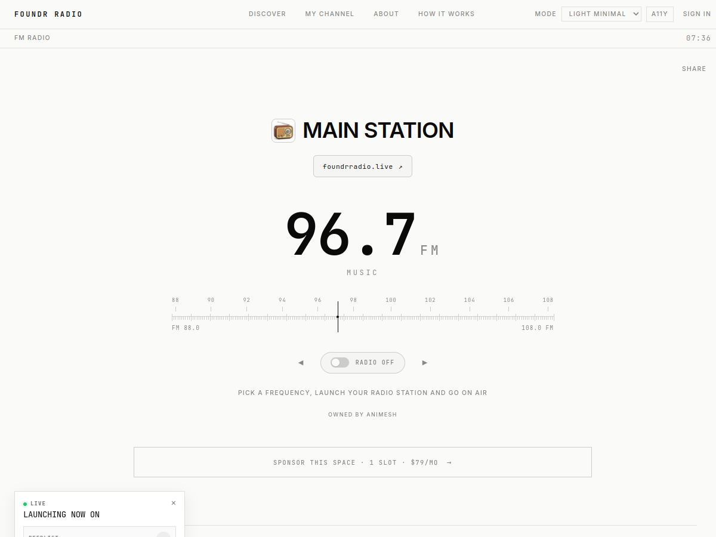Click the vintage radio icon beside Main Station

[x=283, y=130]
